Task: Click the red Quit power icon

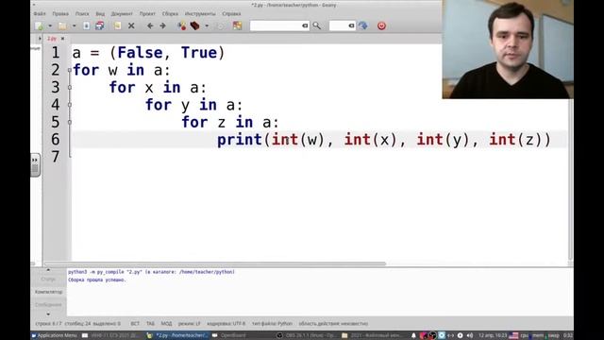Action: 381,25
